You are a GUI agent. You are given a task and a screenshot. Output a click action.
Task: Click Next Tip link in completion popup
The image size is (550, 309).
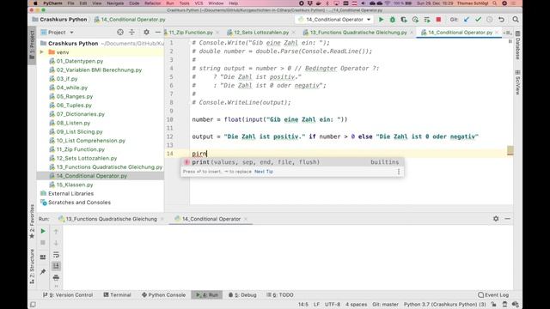pos(264,172)
